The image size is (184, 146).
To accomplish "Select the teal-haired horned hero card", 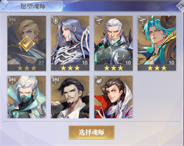I will (x=157, y=43).
